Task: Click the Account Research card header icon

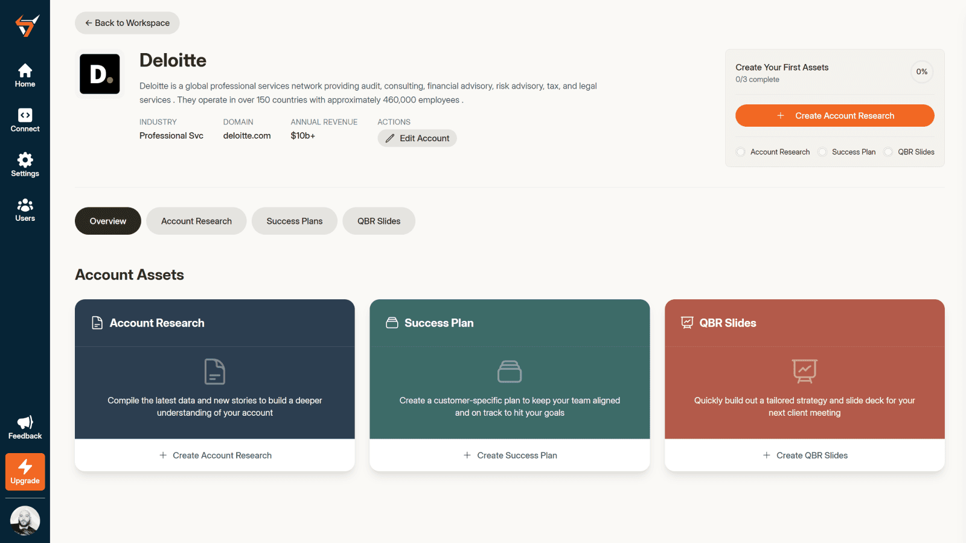Action: coord(97,323)
